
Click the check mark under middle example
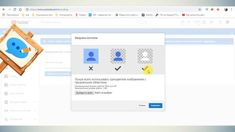(x=118, y=69)
